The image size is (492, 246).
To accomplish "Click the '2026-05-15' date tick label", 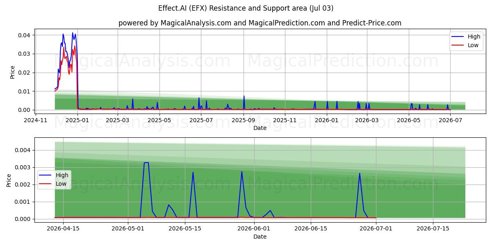I will (x=185, y=228).
